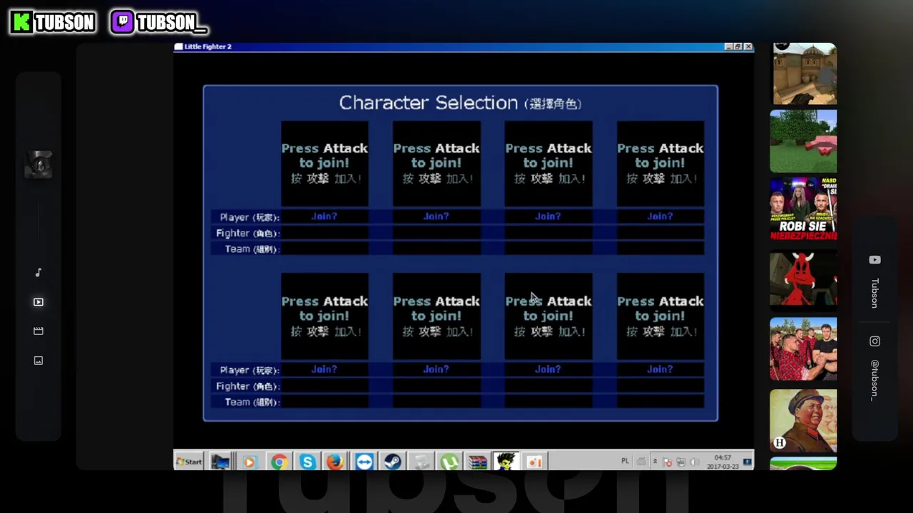Click the top 'Team (組別):' row label
The width and height of the screenshot is (913, 513).
pyautogui.click(x=252, y=249)
